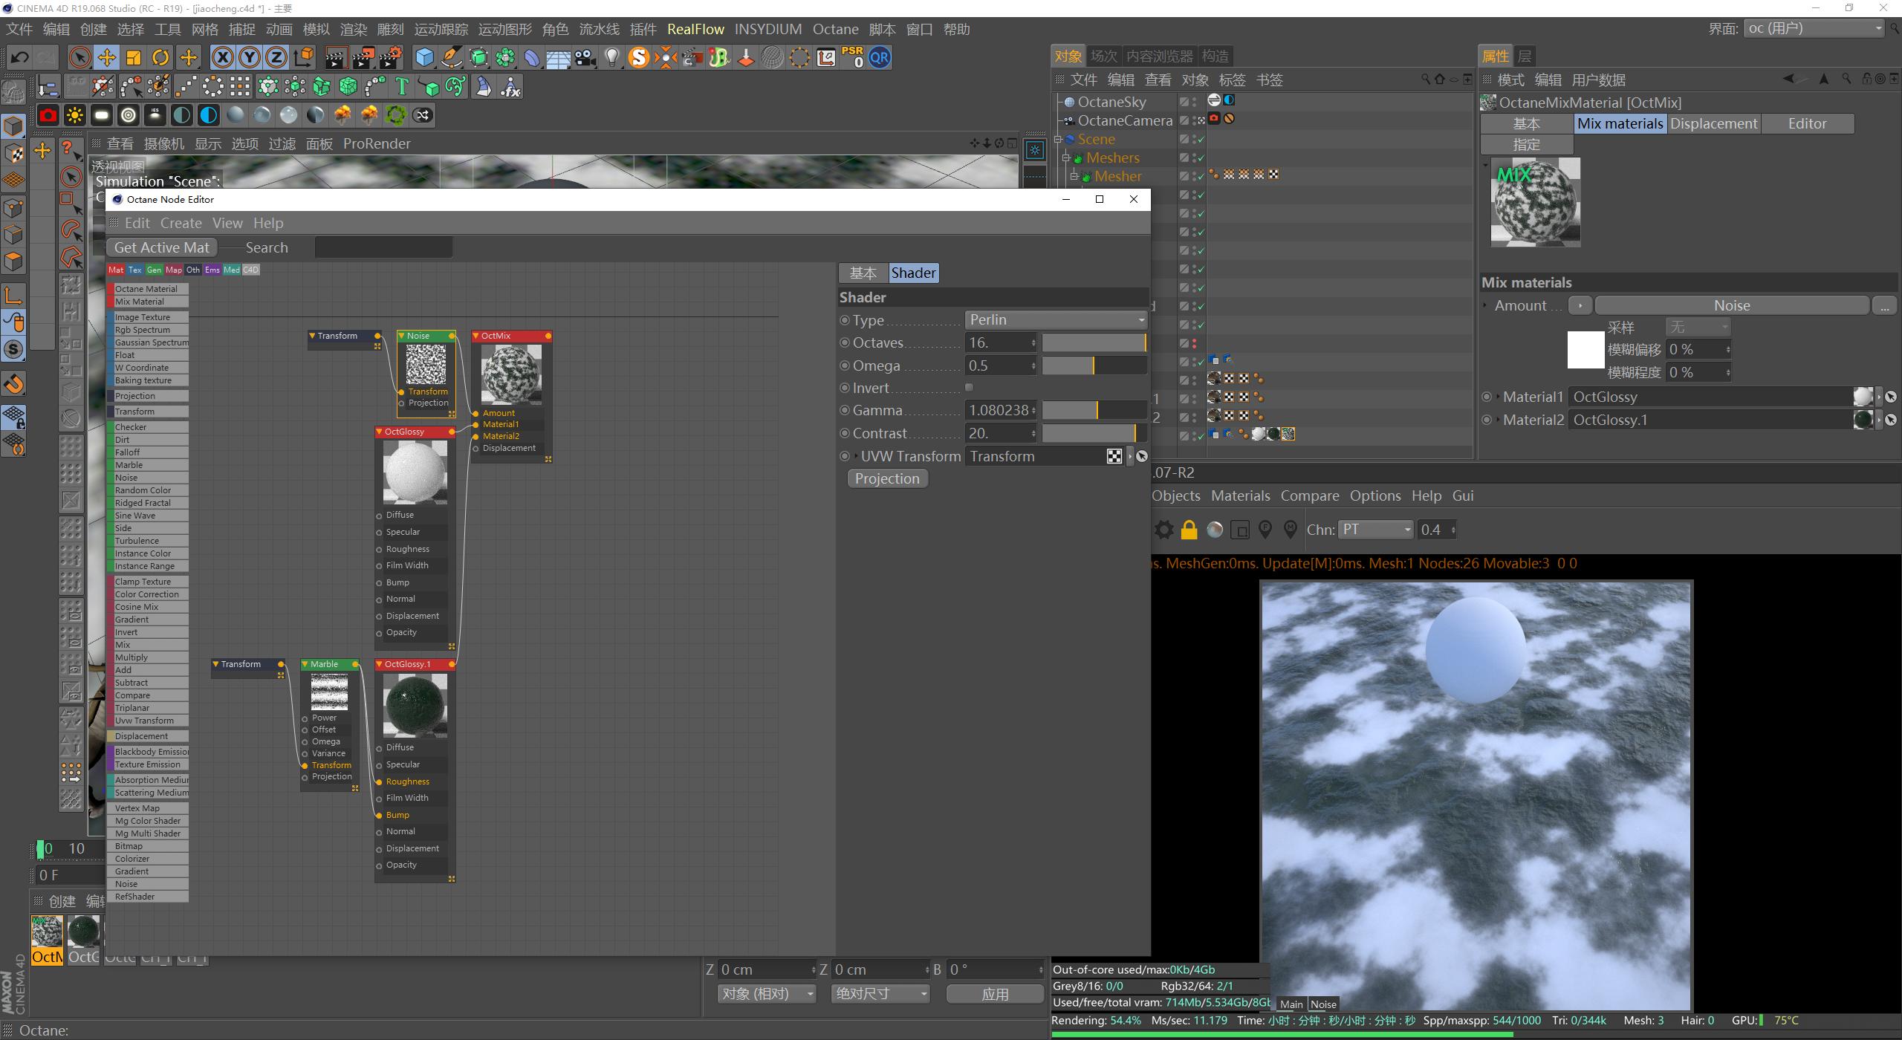Open the Octane menu in menu bar

tap(835, 29)
